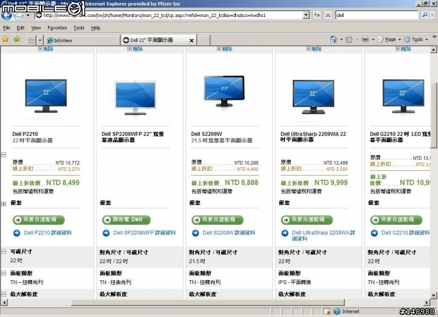Click the Page menu icon
The height and width of the screenshot is (317, 438).
(x=381, y=40)
